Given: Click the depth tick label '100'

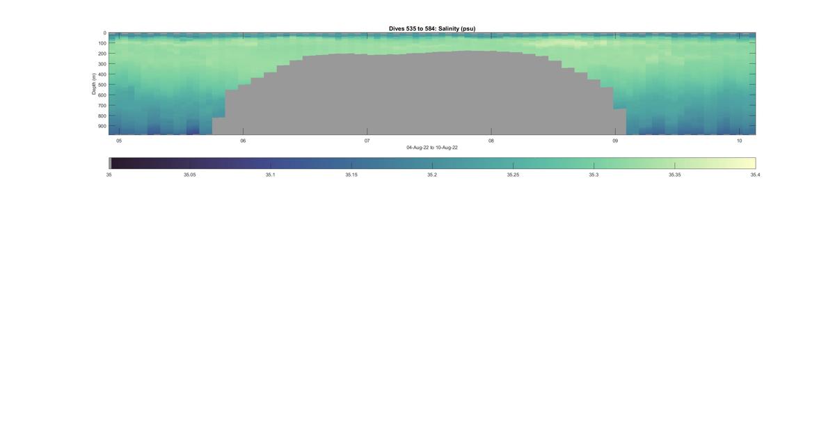Looking at the screenshot, I should [x=102, y=43].
